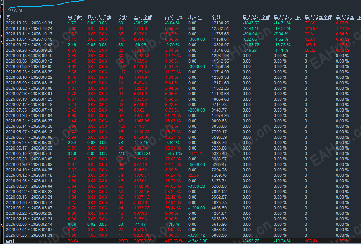Image resolution: width=361 pixels, height=244 pixels.
Task: Click the 盈亏金额 column header
Action: (143, 17)
